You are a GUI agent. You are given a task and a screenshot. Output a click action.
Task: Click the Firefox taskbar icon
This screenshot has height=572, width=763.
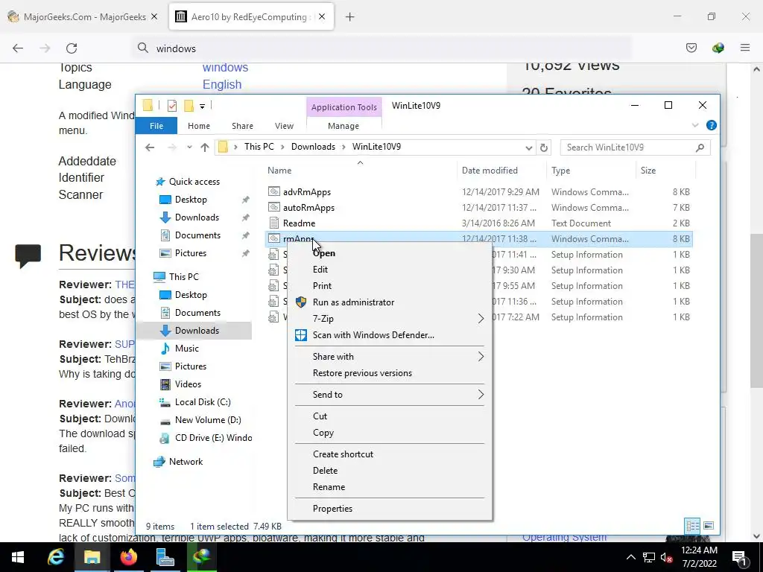coord(128,557)
